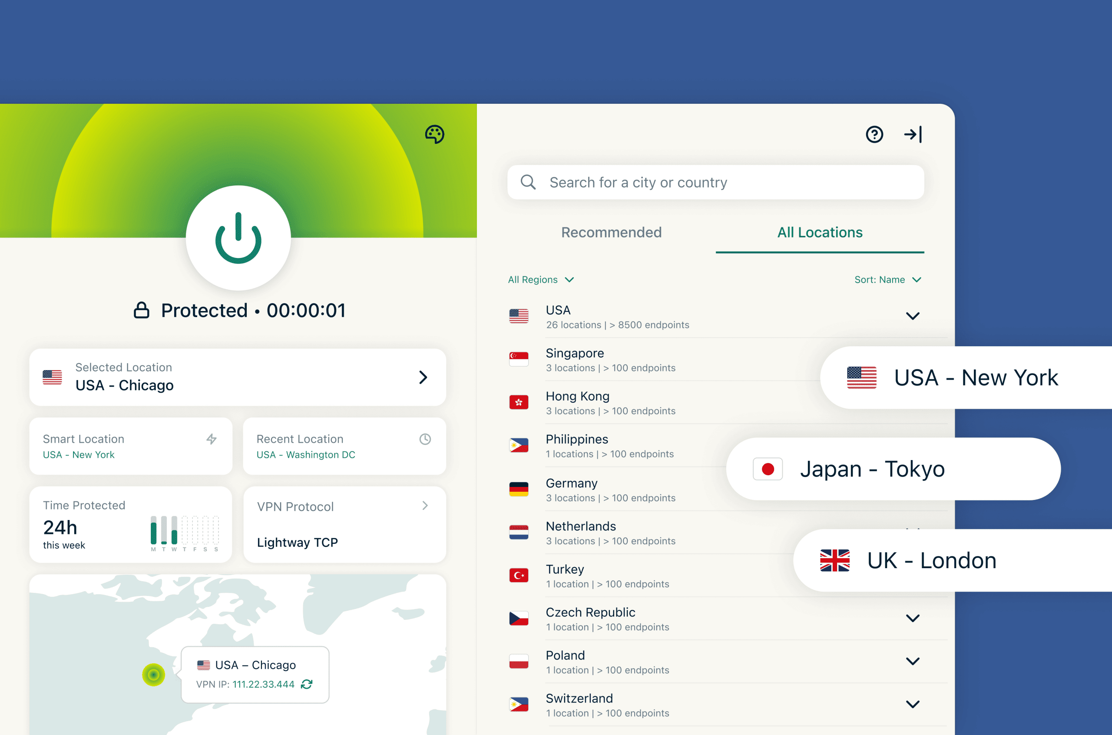1112x735 pixels.
Task: Expand the Czech Republic locations
Action: [913, 618]
